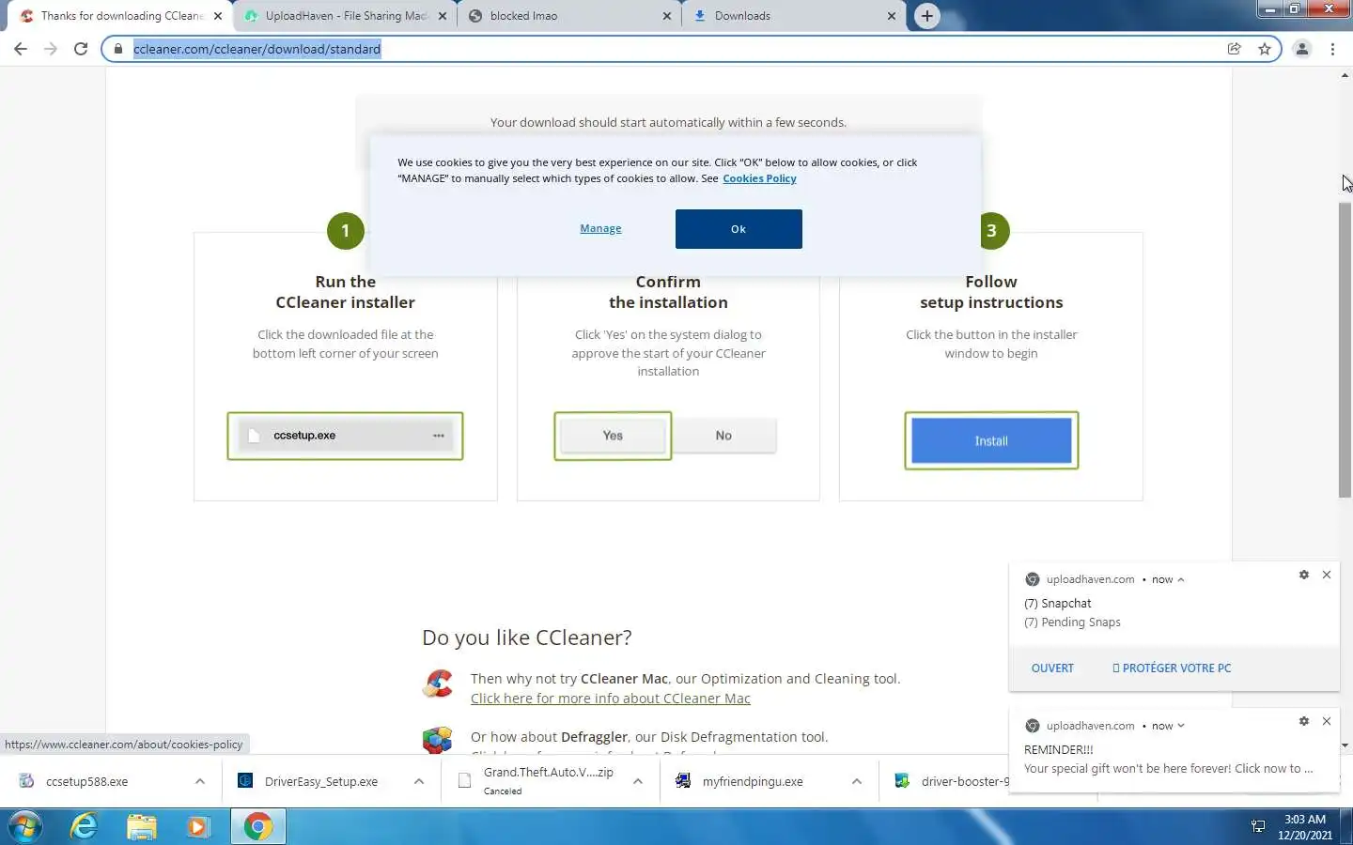Image resolution: width=1353 pixels, height=845 pixels.
Task: Click the No button in step two
Action: click(x=723, y=436)
